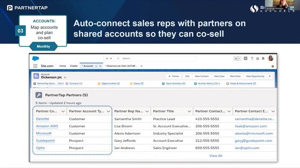Open the app launcher grid icon
The width and height of the screenshot is (300, 168).
(35, 66)
